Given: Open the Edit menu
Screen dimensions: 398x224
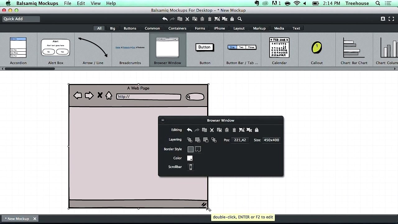Looking at the screenshot, I should [81, 3].
